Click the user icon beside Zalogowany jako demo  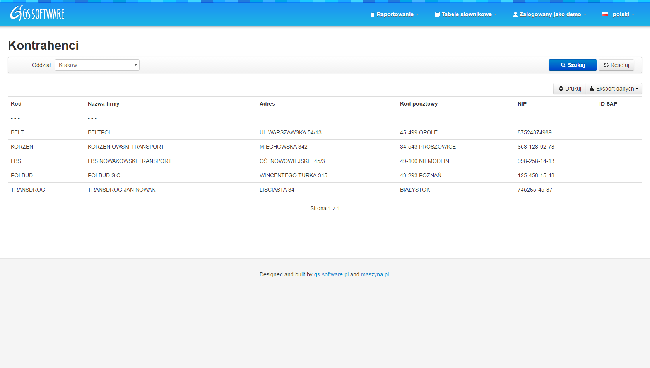515,14
